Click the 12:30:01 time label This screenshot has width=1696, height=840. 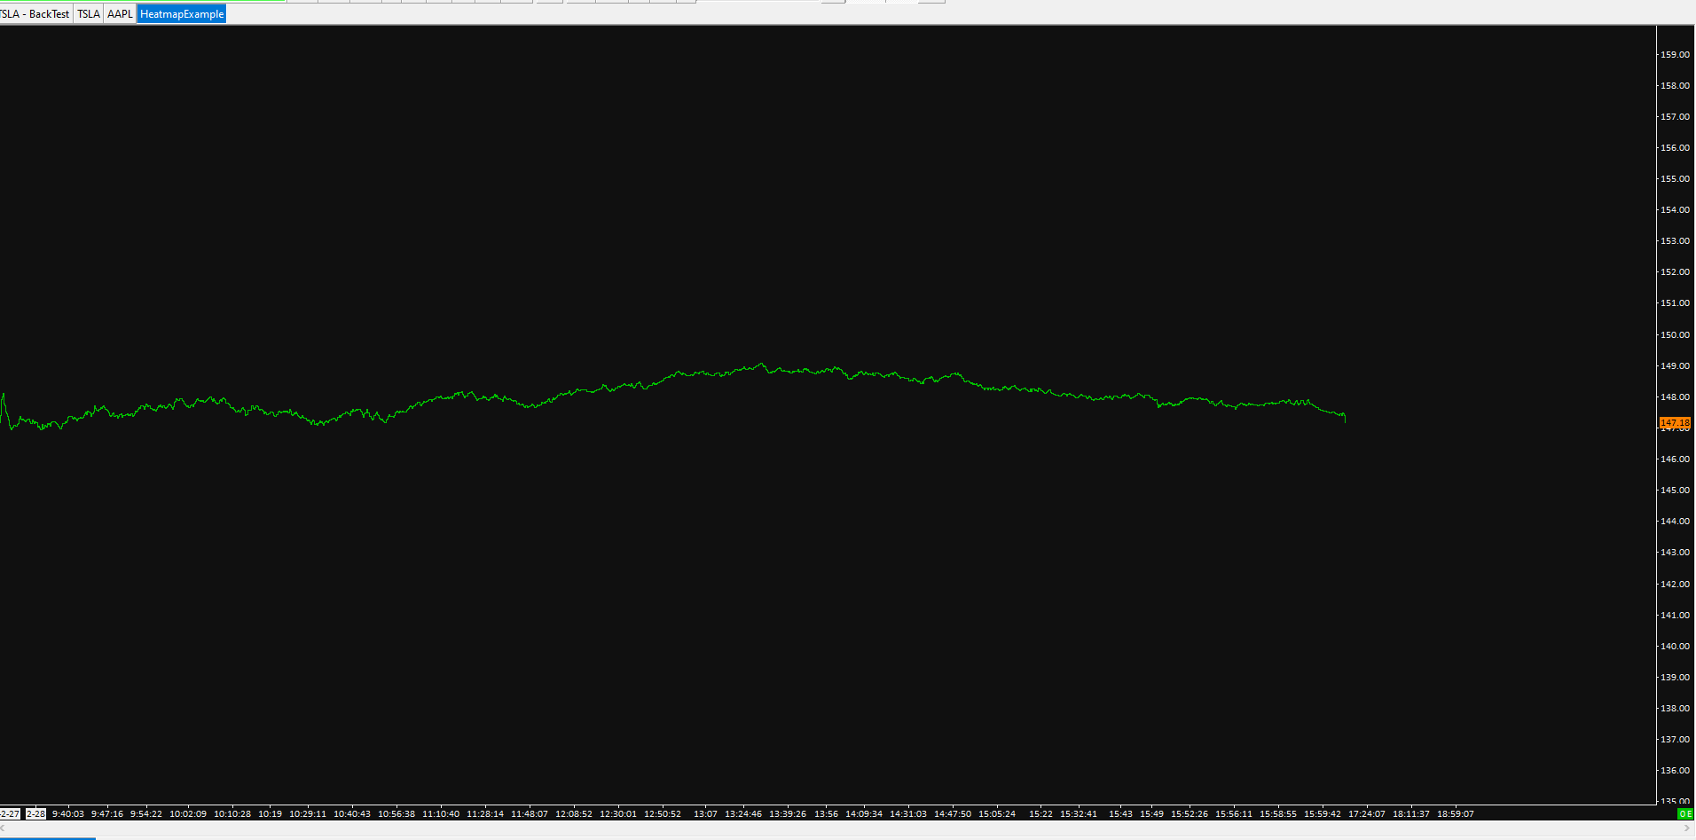(618, 814)
